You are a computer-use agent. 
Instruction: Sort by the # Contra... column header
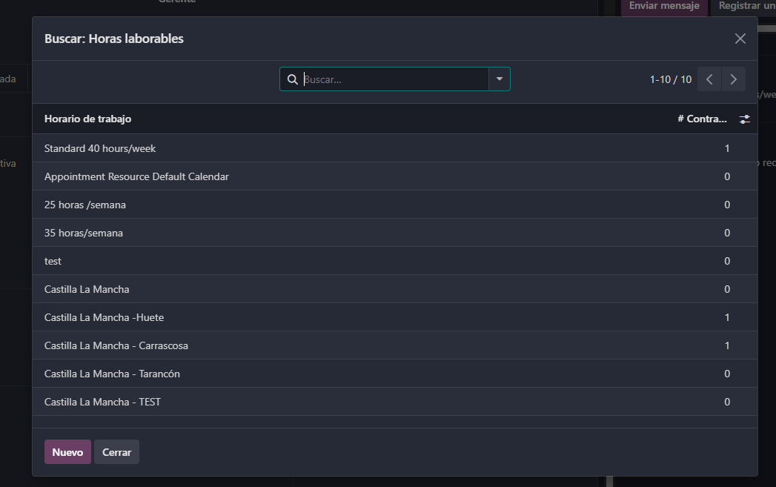click(702, 119)
